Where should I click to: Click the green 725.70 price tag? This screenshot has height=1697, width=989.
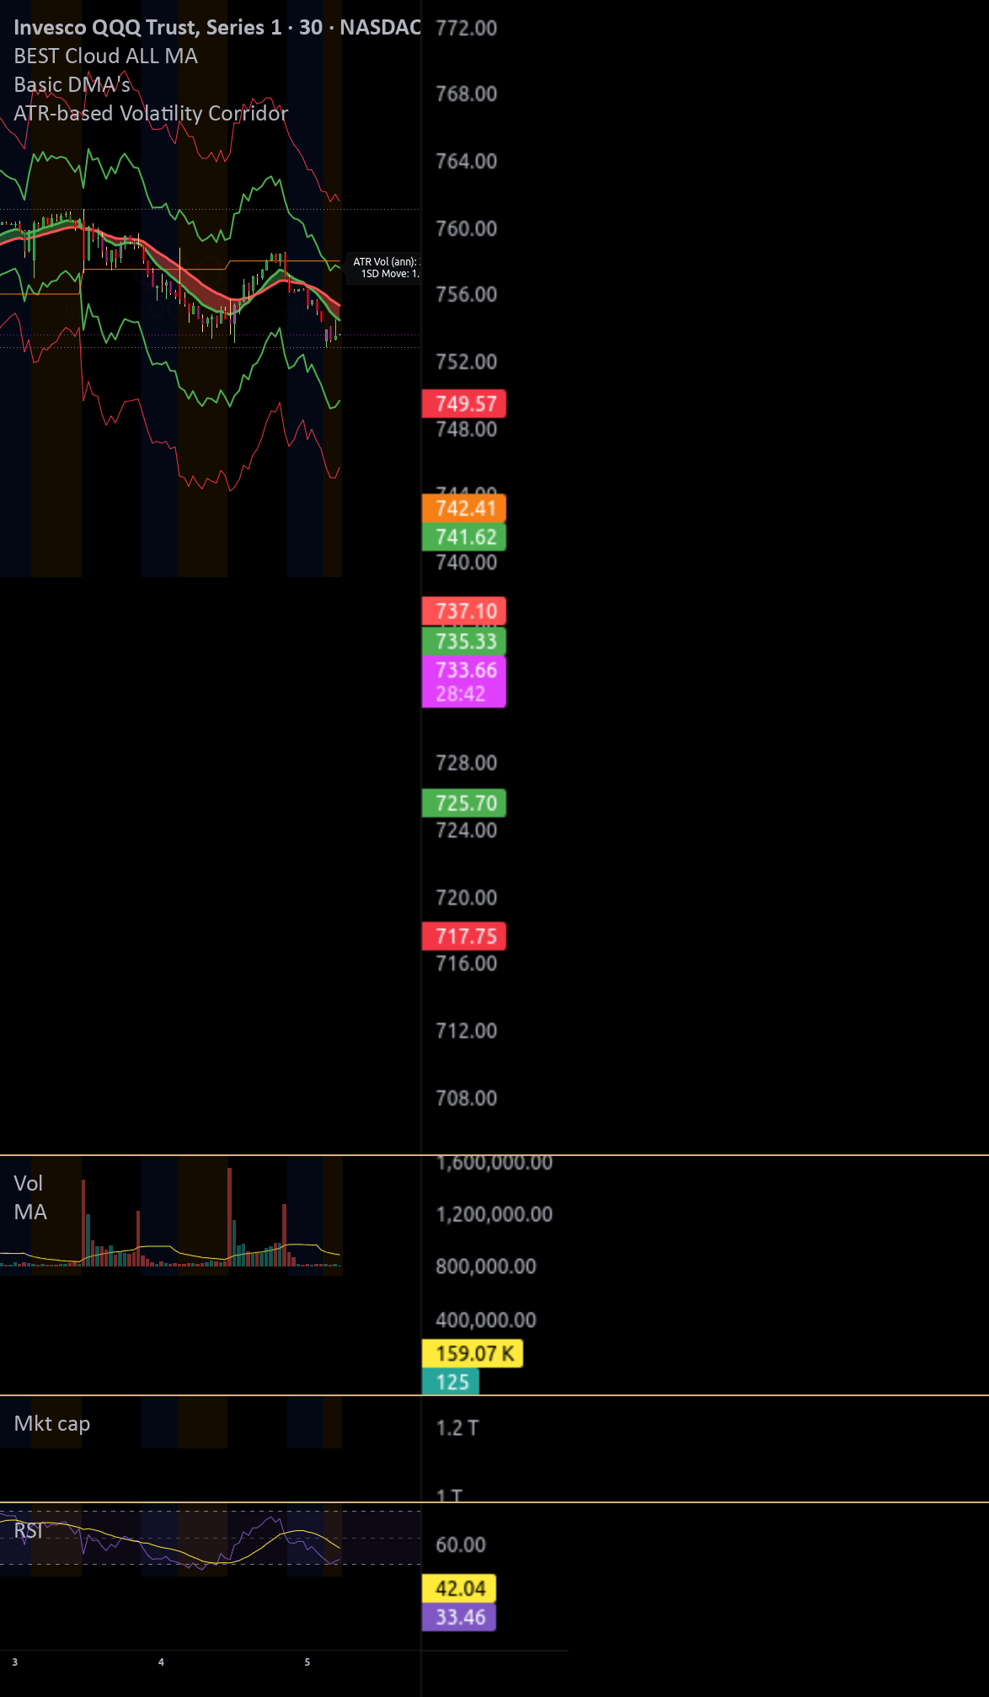(x=464, y=803)
